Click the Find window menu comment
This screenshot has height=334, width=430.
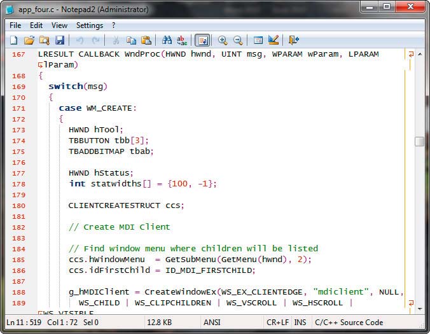(x=193, y=249)
